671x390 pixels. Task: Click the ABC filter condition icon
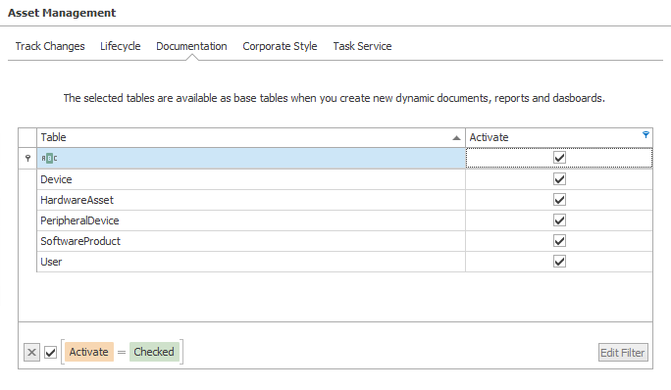pyautogui.click(x=49, y=158)
